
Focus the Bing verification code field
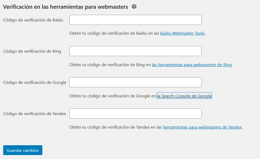(136, 51)
